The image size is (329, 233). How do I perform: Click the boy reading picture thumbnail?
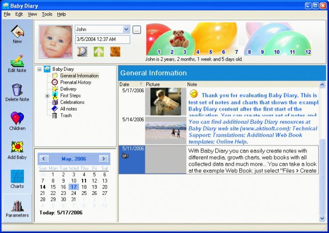pos(165,102)
